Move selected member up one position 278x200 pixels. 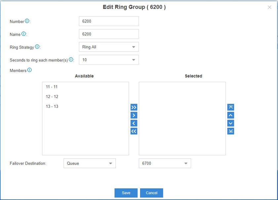point(231,115)
